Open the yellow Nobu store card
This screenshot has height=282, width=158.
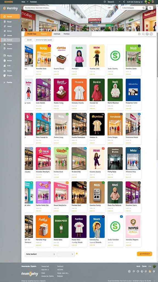43,60
